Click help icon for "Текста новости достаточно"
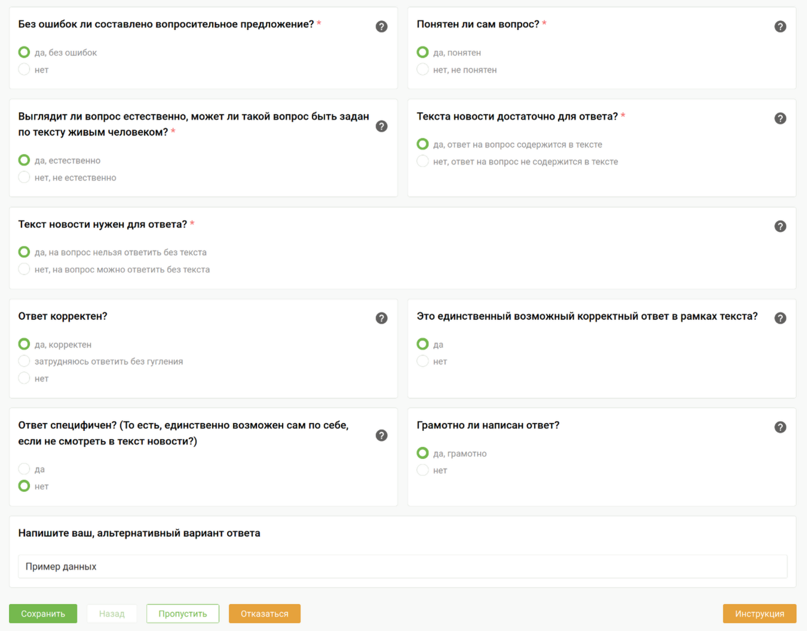 click(x=780, y=118)
